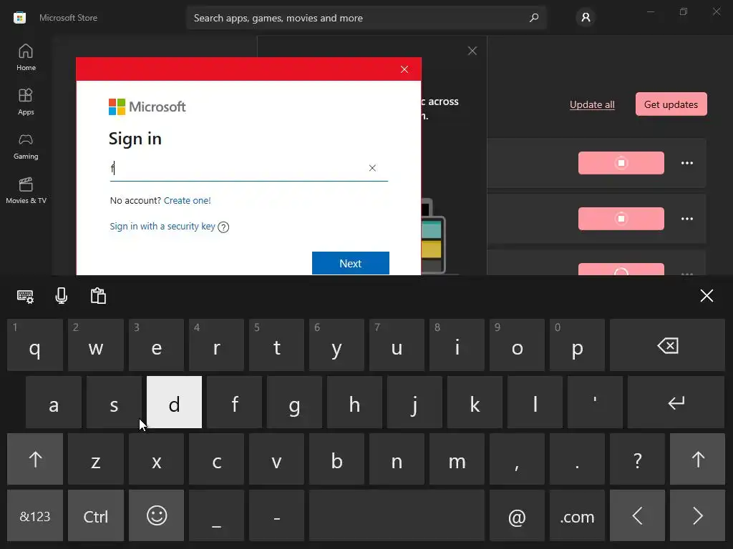Viewport: 733px width, 549px height.
Task: Tap the m key
Action: click(x=457, y=459)
